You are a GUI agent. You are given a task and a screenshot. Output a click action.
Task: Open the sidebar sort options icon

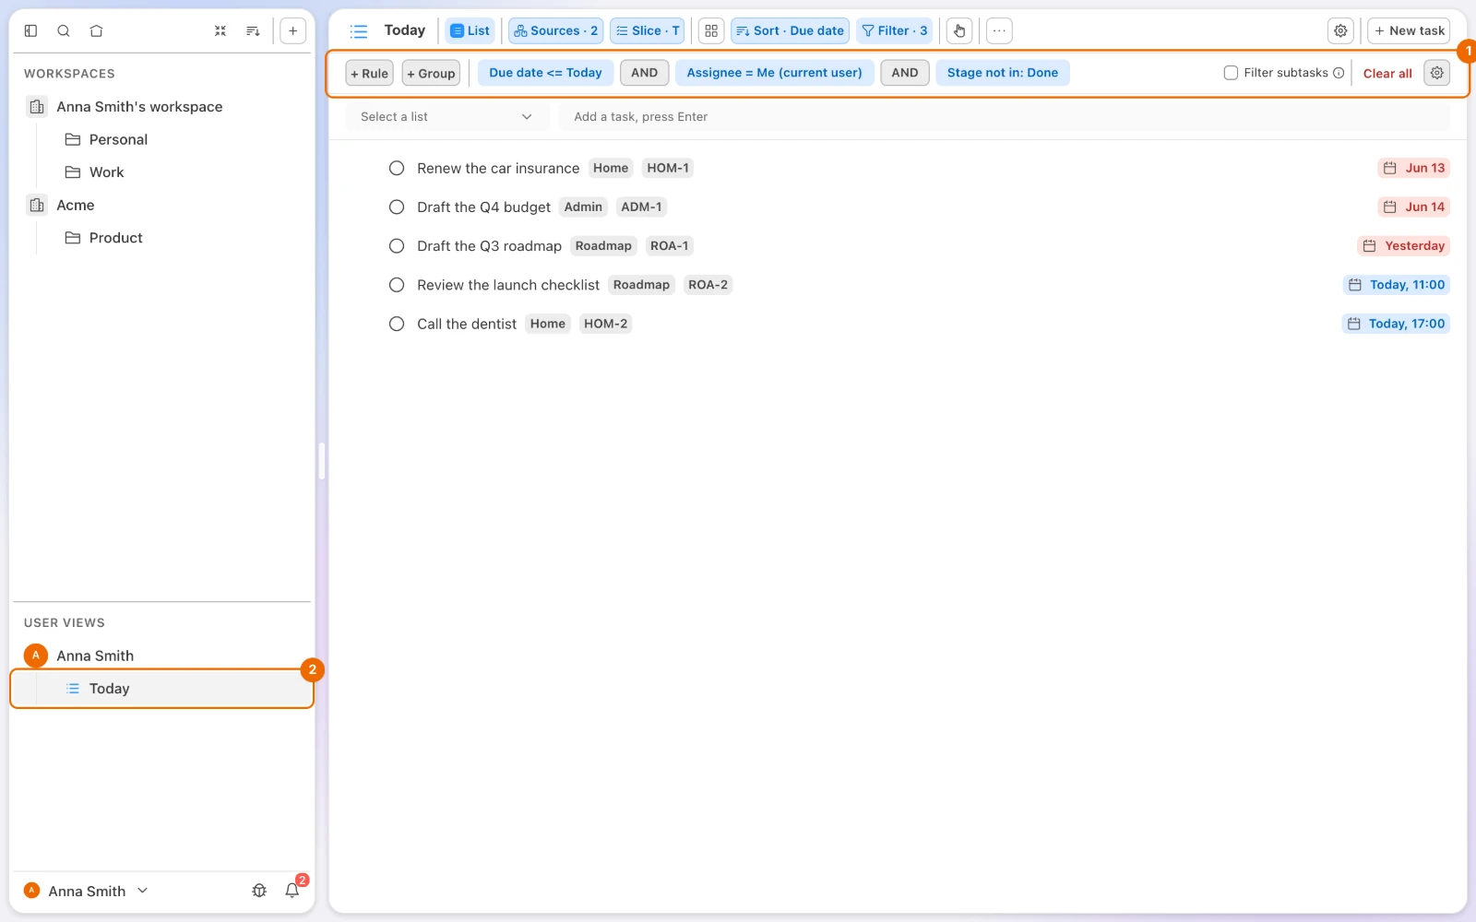tap(253, 30)
